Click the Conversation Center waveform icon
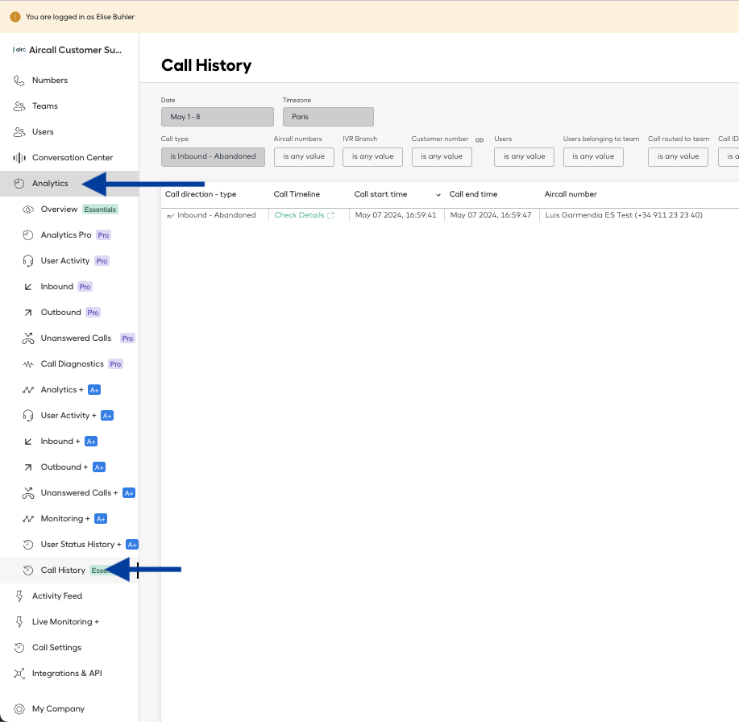 [x=19, y=158]
